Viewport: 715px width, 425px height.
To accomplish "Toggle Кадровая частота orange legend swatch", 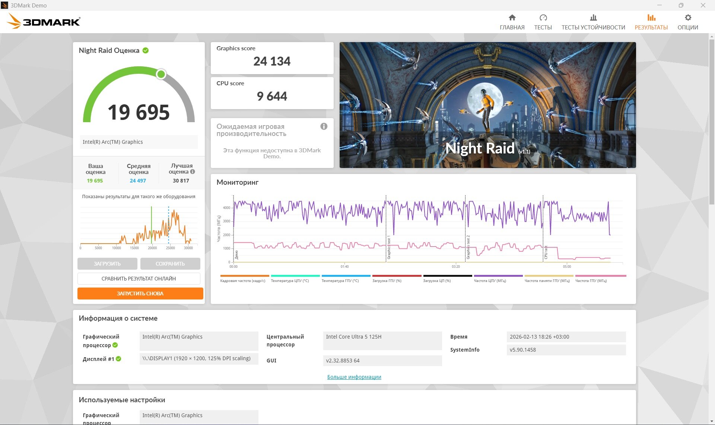I will tap(244, 276).
